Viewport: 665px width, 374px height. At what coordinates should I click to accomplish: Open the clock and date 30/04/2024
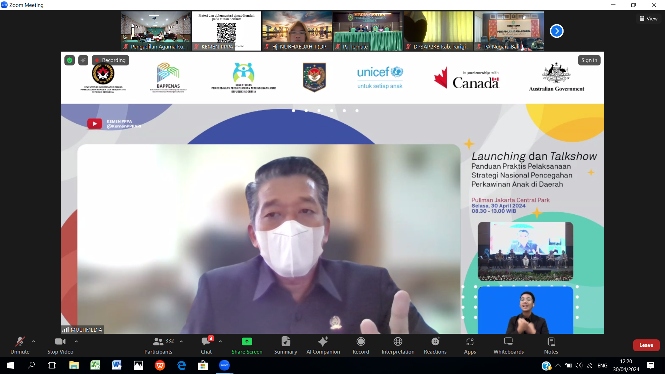click(626, 365)
